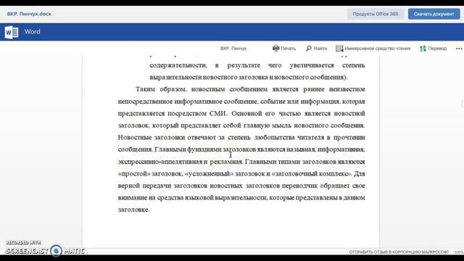Screen dimensions: 464x261
Task: Click the Word app title text
Action: coord(32,32)
